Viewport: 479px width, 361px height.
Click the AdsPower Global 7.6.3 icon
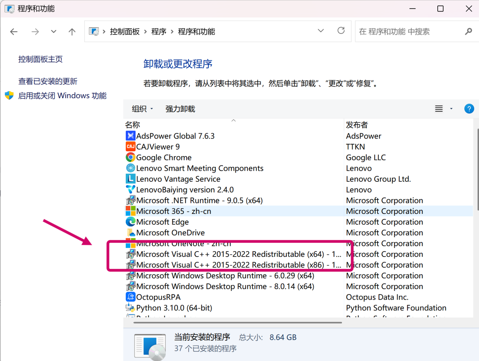130,136
